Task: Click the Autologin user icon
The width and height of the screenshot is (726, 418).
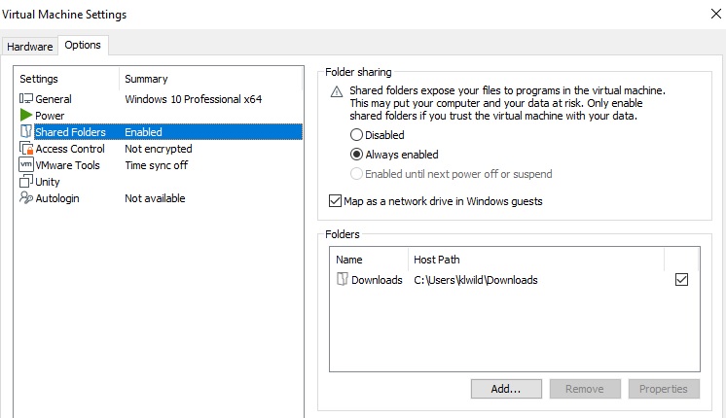Action: (26, 198)
